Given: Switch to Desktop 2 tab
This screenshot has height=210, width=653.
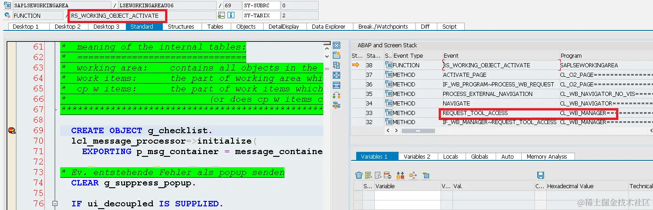Looking at the screenshot, I should point(67,27).
